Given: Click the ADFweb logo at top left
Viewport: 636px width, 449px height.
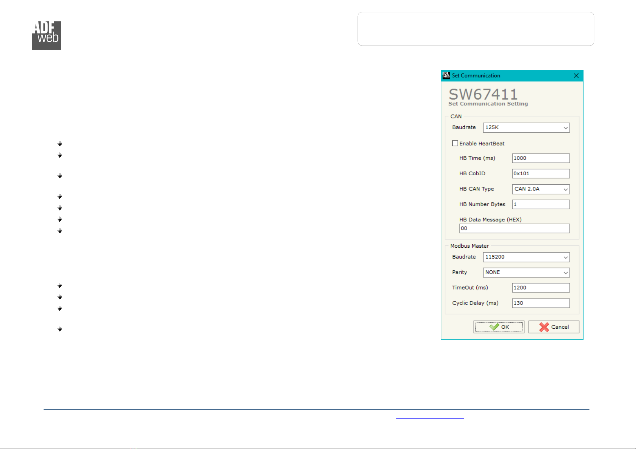Looking at the screenshot, I should click(46, 35).
